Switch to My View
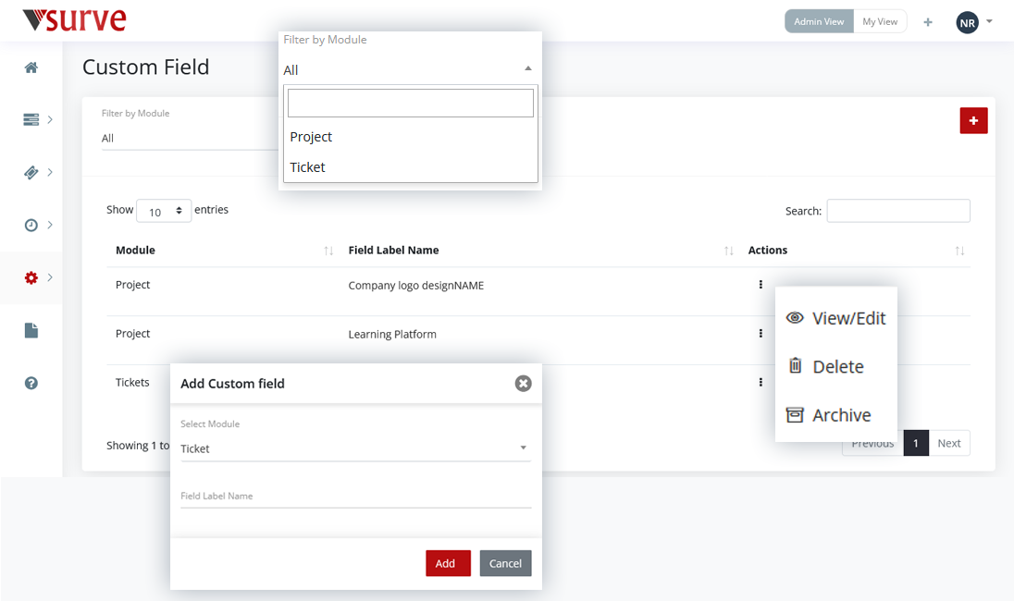Screen dimensions: 1014x601 pos(880,21)
